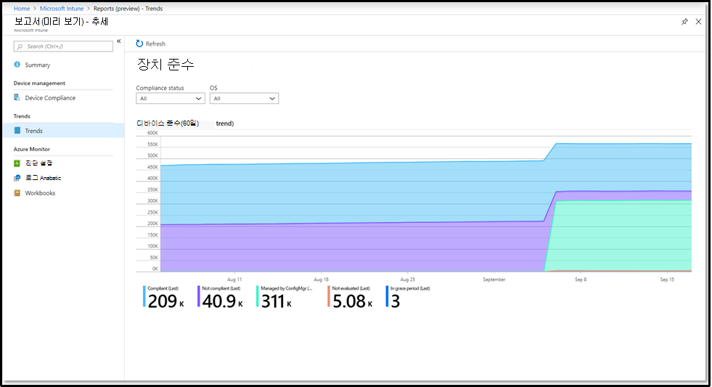Screen dimensions: 712x387
Task: Click the Sep 15 axis label
Action: [x=667, y=280]
